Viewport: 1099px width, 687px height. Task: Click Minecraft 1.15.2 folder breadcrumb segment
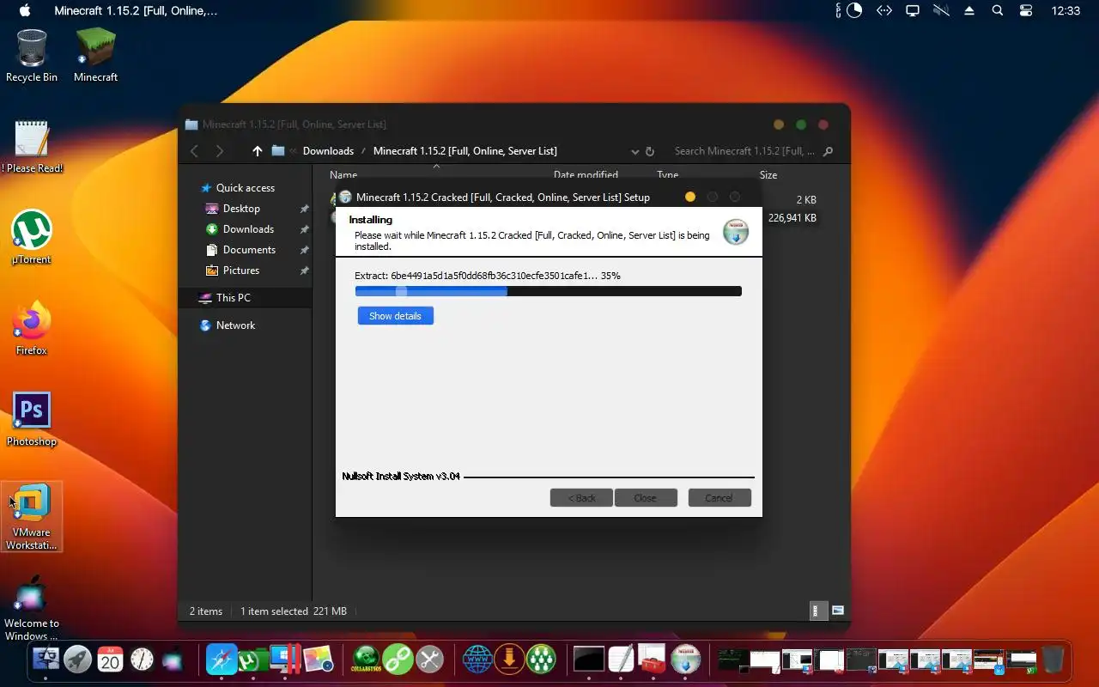pos(464,151)
